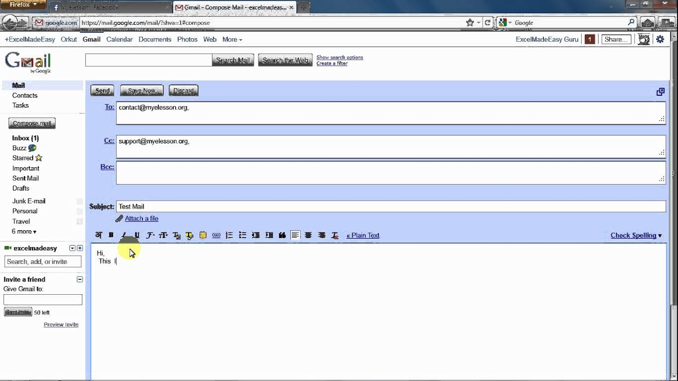Start a numbered list

click(x=229, y=235)
